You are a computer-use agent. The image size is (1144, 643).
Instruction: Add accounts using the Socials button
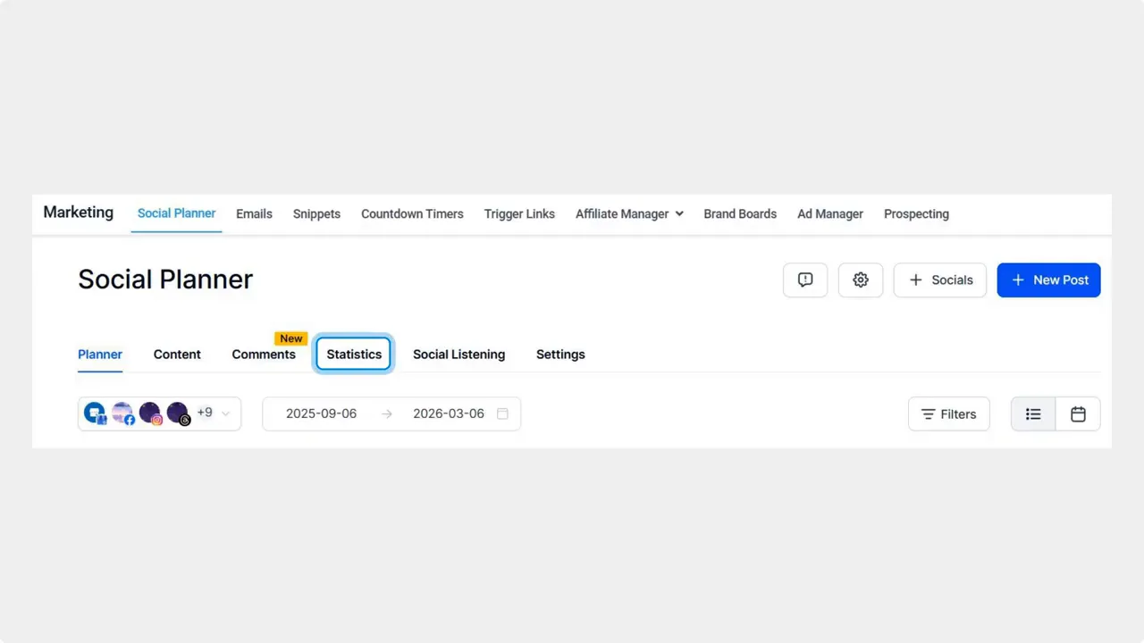939,280
